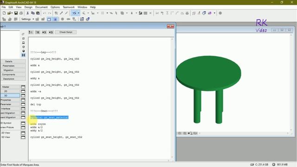Cut using the scissors icon

27,13
